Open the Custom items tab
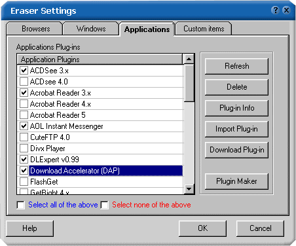The width and height of the screenshot is (296, 246). [204, 29]
